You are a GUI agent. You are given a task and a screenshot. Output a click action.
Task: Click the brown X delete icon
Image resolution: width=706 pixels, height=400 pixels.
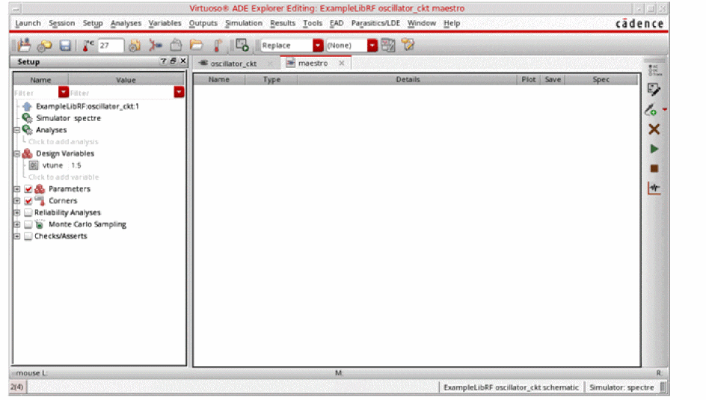pos(654,129)
